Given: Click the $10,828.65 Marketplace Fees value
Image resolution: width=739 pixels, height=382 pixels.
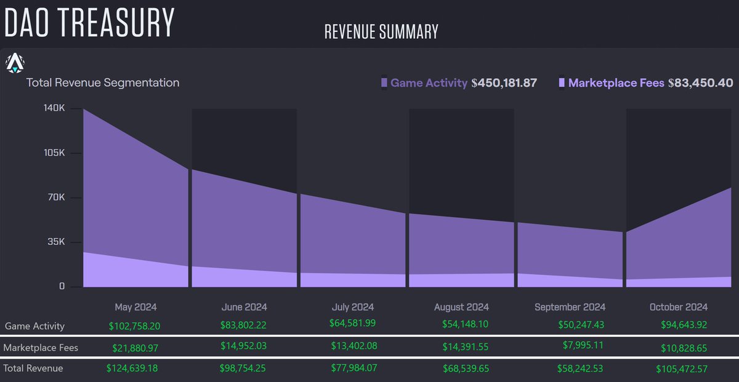Looking at the screenshot, I should (684, 348).
